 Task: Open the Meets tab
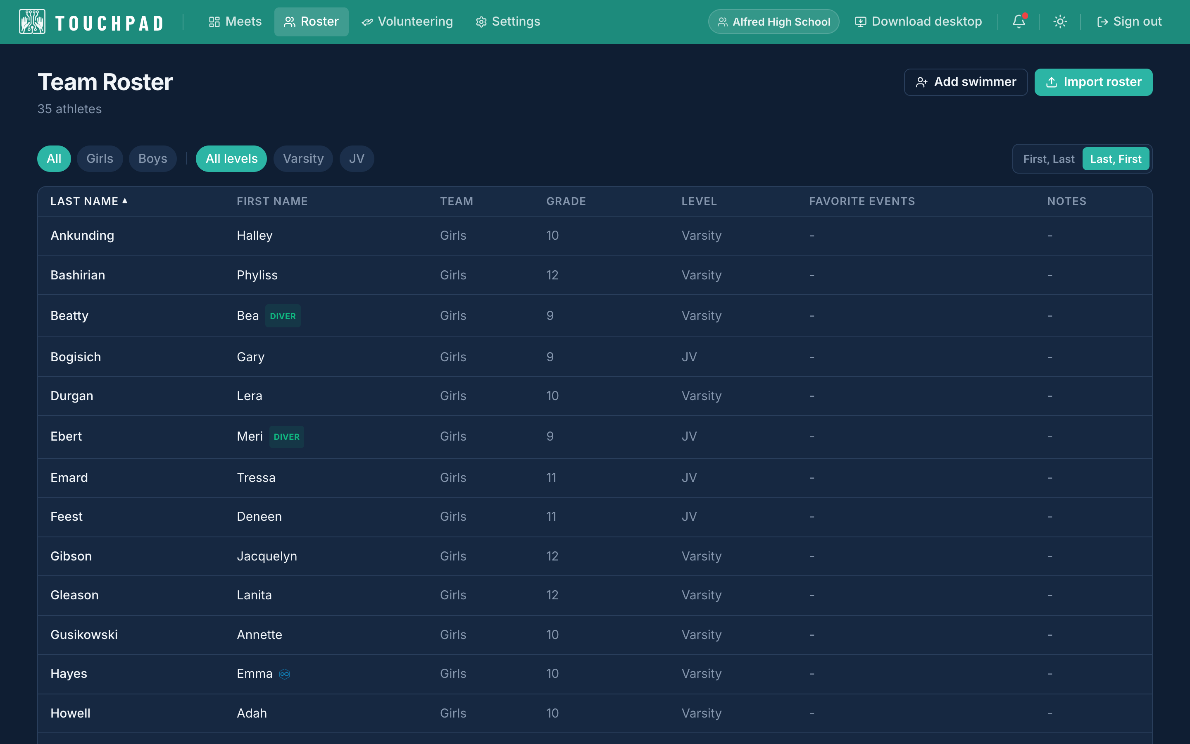235,21
